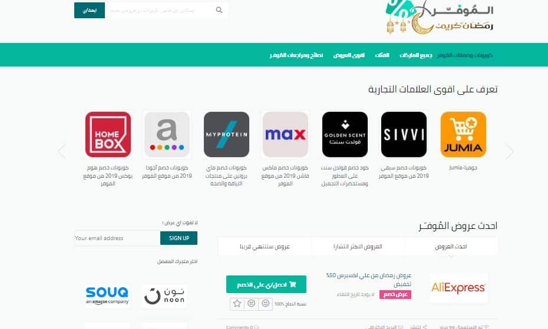Image resolution: width=548 pixels, height=329 pixels.
Task: Open the Jumia brand logo
Action: click(x=463, y=134)
